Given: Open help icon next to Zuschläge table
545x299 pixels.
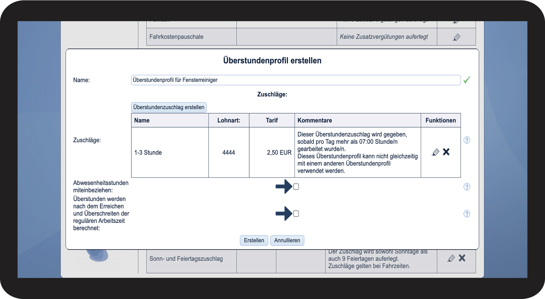Looking at the screenshot, I should click(x=467, y=140).
